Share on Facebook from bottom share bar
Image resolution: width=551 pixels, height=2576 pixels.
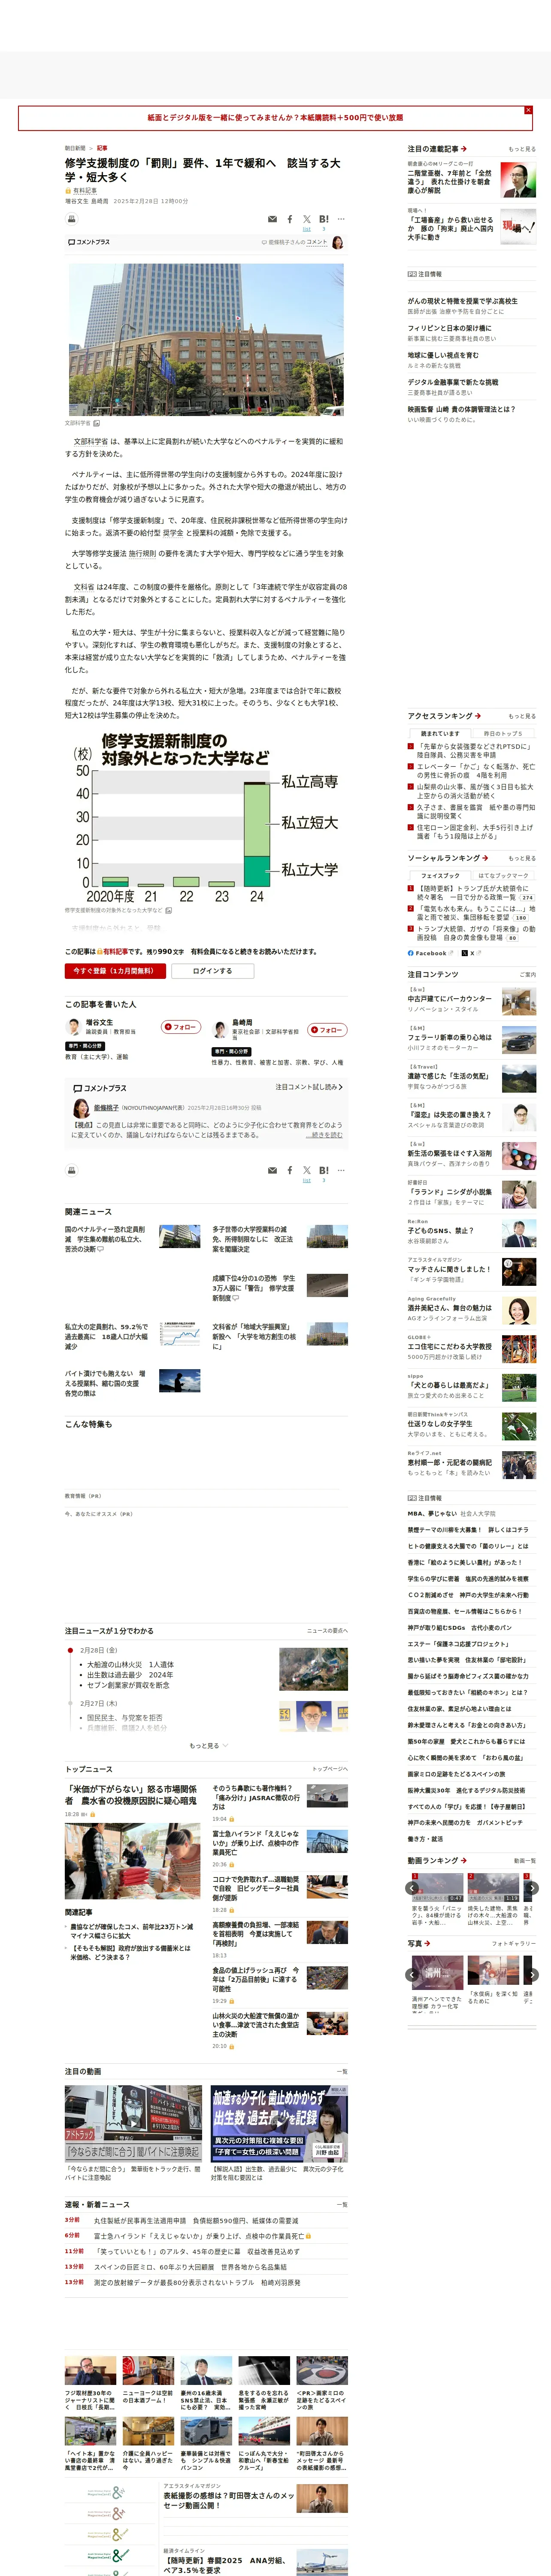(290, 1170)
